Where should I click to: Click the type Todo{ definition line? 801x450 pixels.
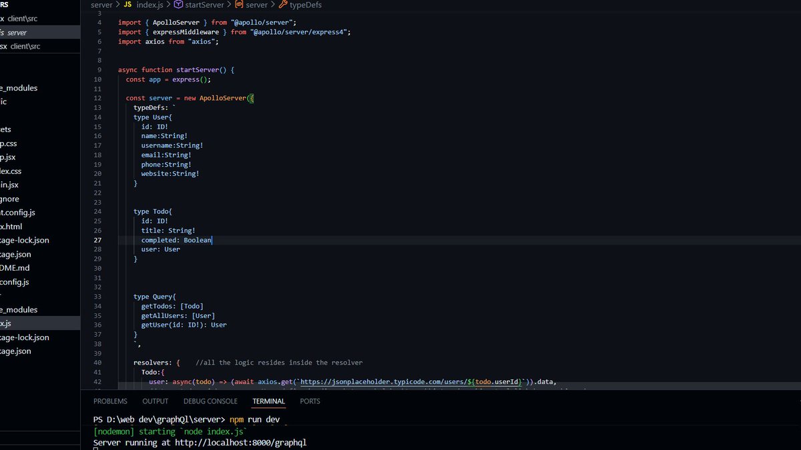point(153,211)
